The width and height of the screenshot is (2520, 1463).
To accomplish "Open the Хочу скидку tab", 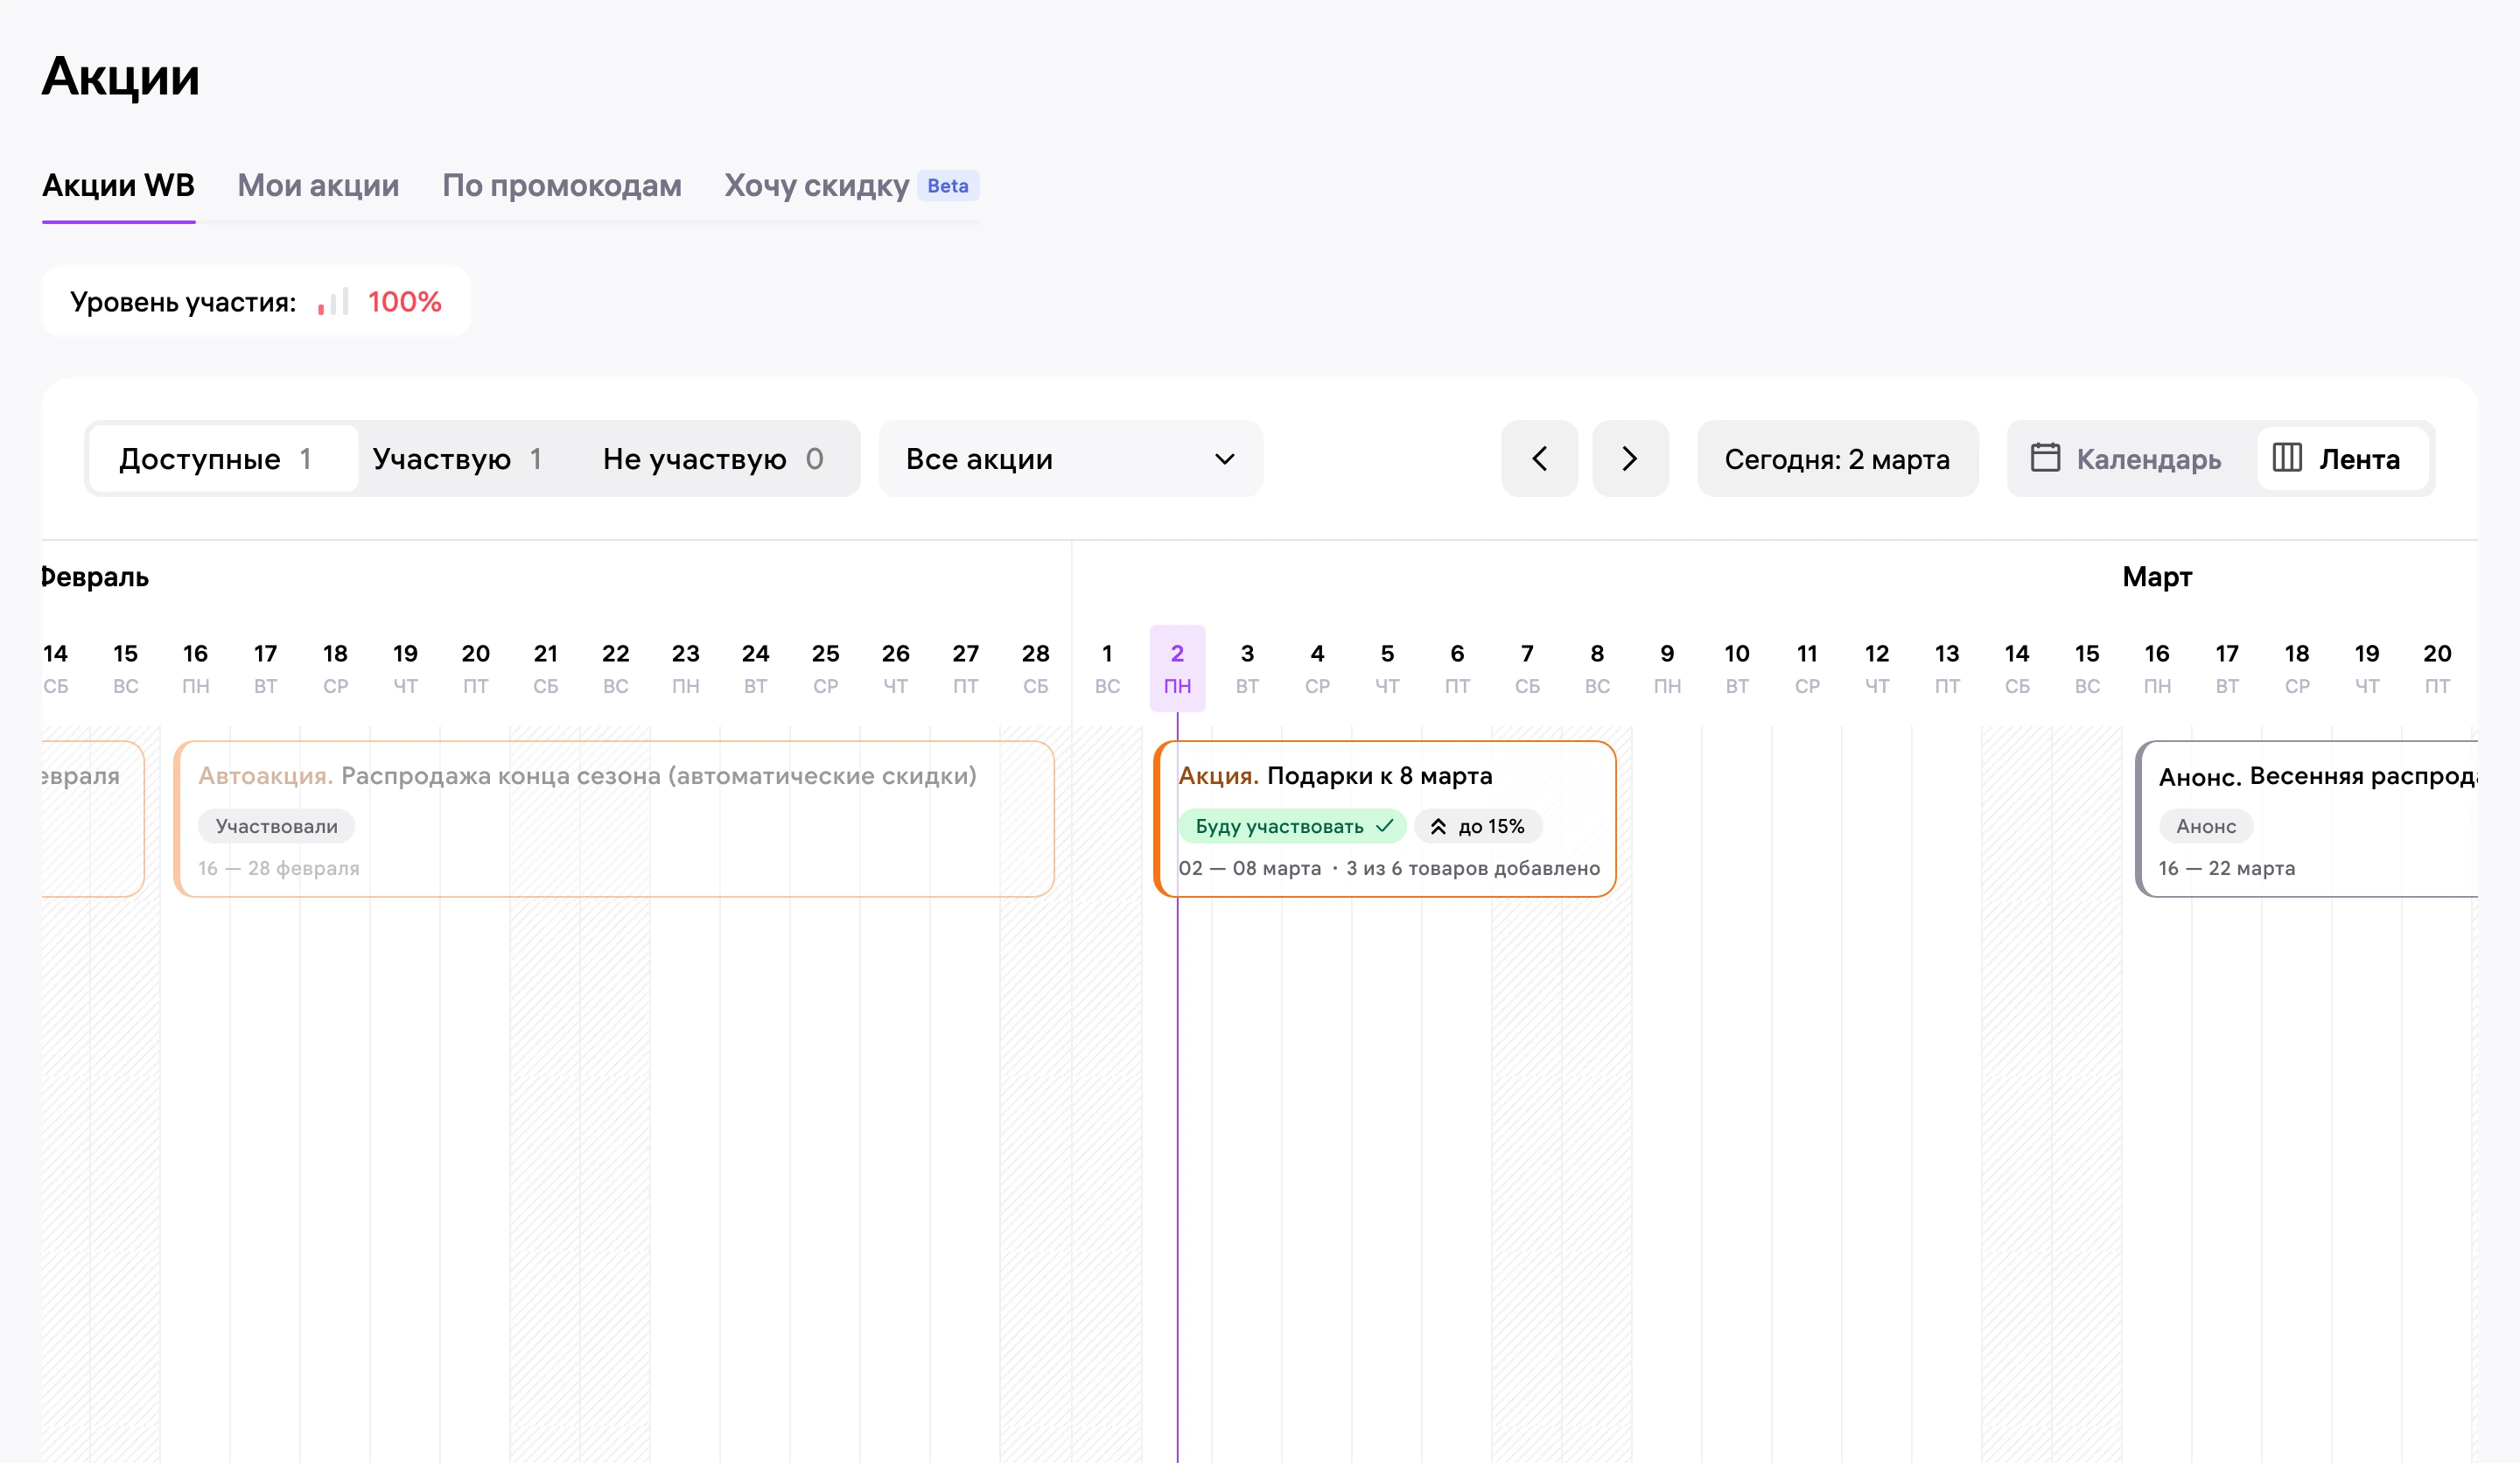I will click(x=816, y=186).
